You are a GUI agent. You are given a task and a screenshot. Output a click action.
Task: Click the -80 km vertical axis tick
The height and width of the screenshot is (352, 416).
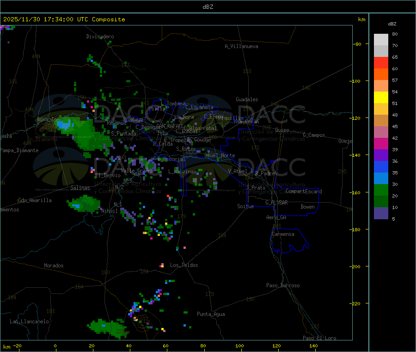(357, 44)
